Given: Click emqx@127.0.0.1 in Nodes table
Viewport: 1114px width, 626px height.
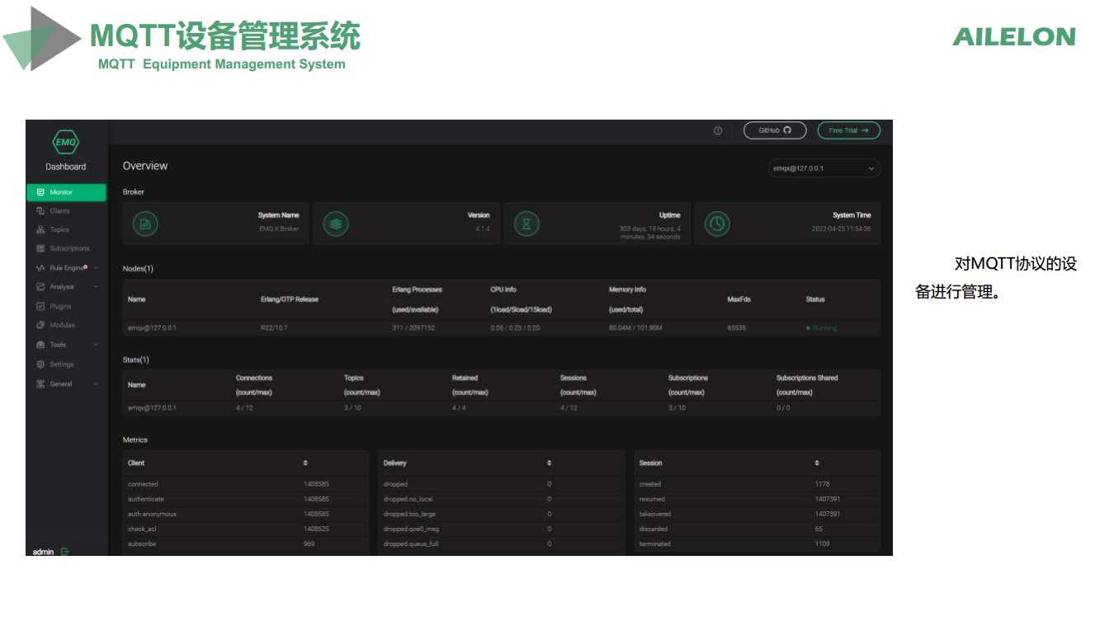Looking at the screenshot, I should point(152,328).
